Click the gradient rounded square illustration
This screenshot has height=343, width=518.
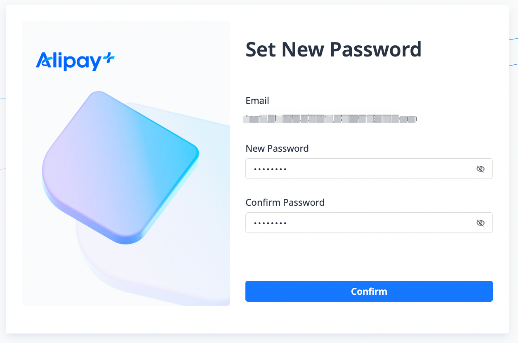pos(120,165)
